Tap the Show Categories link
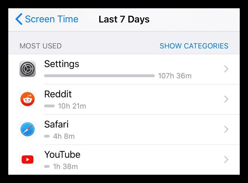 pos(194,46)
